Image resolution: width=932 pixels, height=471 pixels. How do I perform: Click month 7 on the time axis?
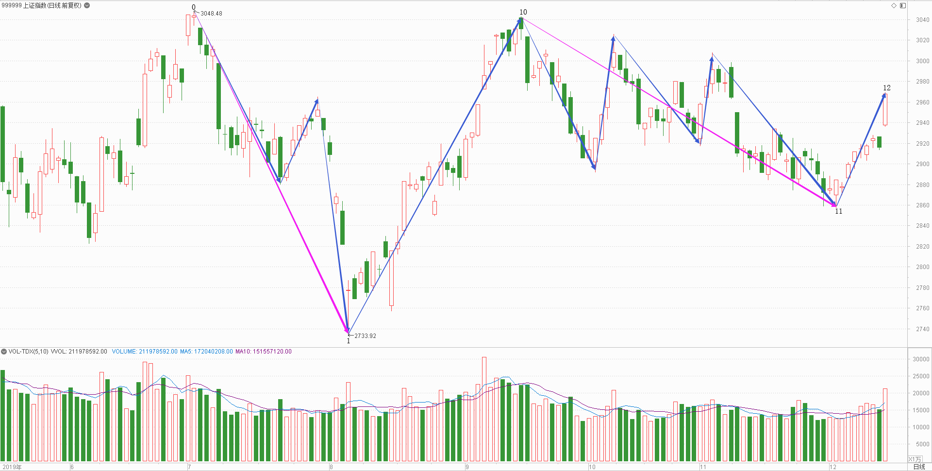tap(189, 467)
